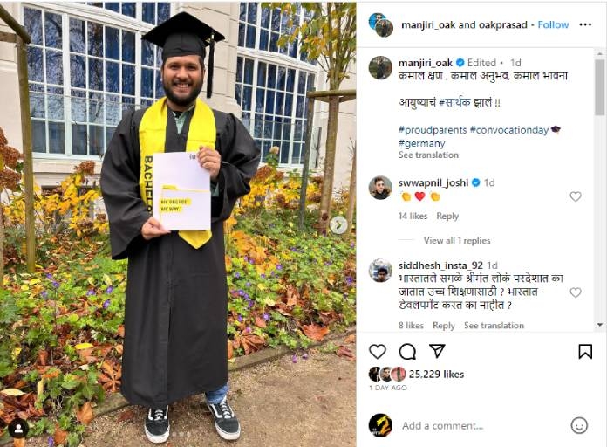Follow manjiri_oak and oakprasad
The image size is (607, 447).
coord(553,24)
